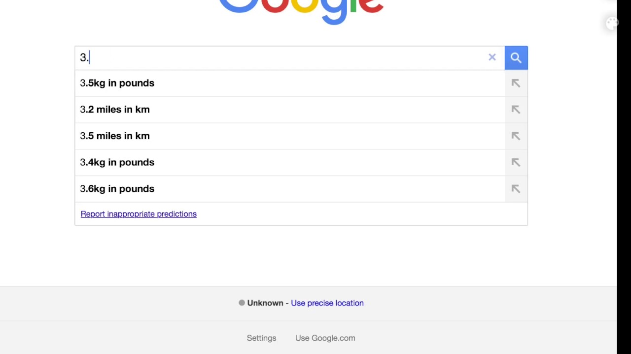Viewport: 631px width, 354px height.
Task: Choose suggestion 3.5 miles in km
Action: click(289, 136)
